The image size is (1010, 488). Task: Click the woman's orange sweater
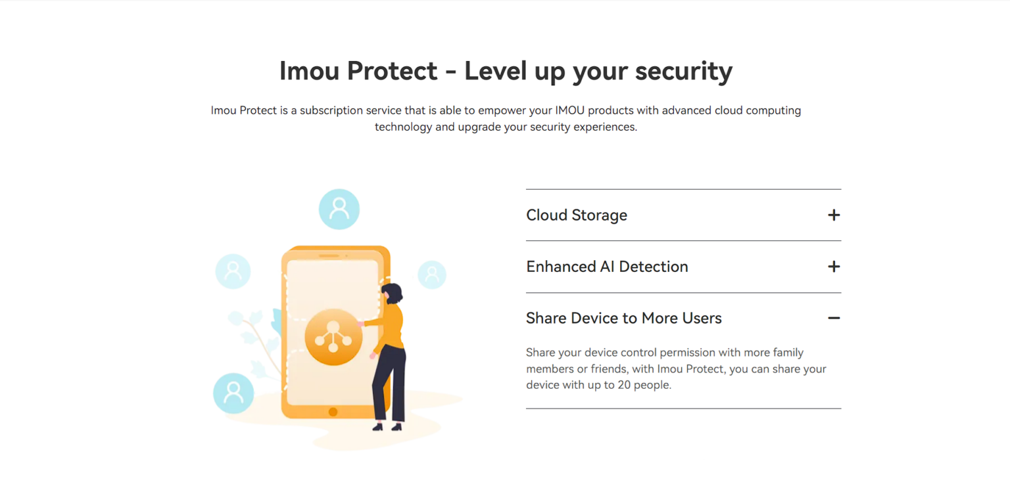click(x=391, y=326)
